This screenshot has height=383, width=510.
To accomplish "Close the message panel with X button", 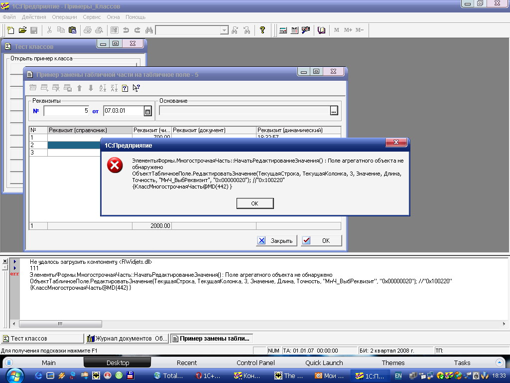I will (x=5, y=261).
